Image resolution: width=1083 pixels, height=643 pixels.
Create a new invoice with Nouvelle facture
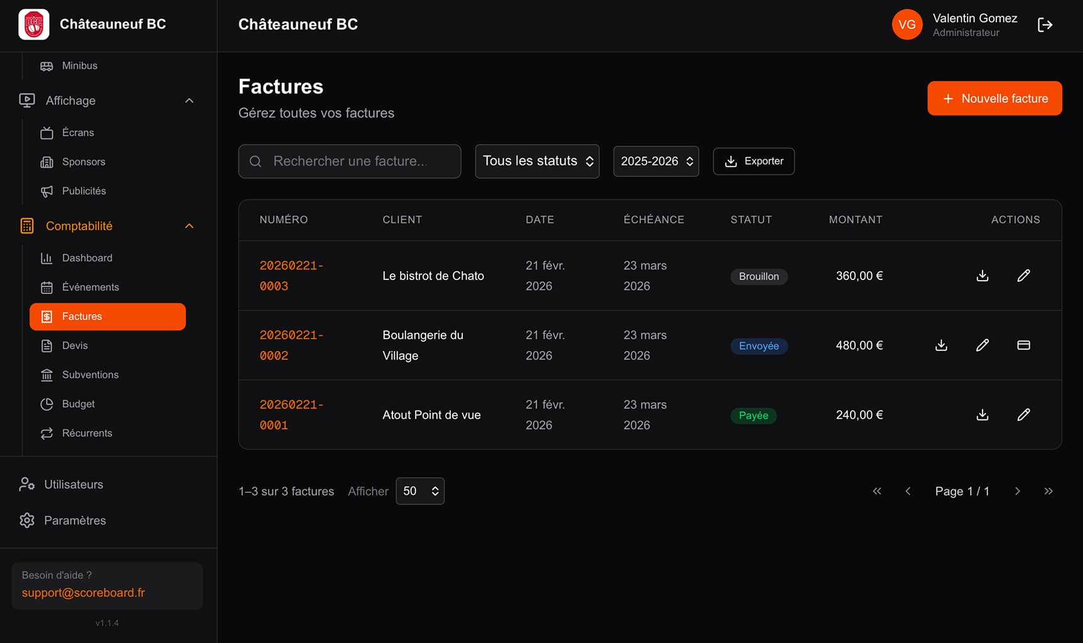click(994, 99)
